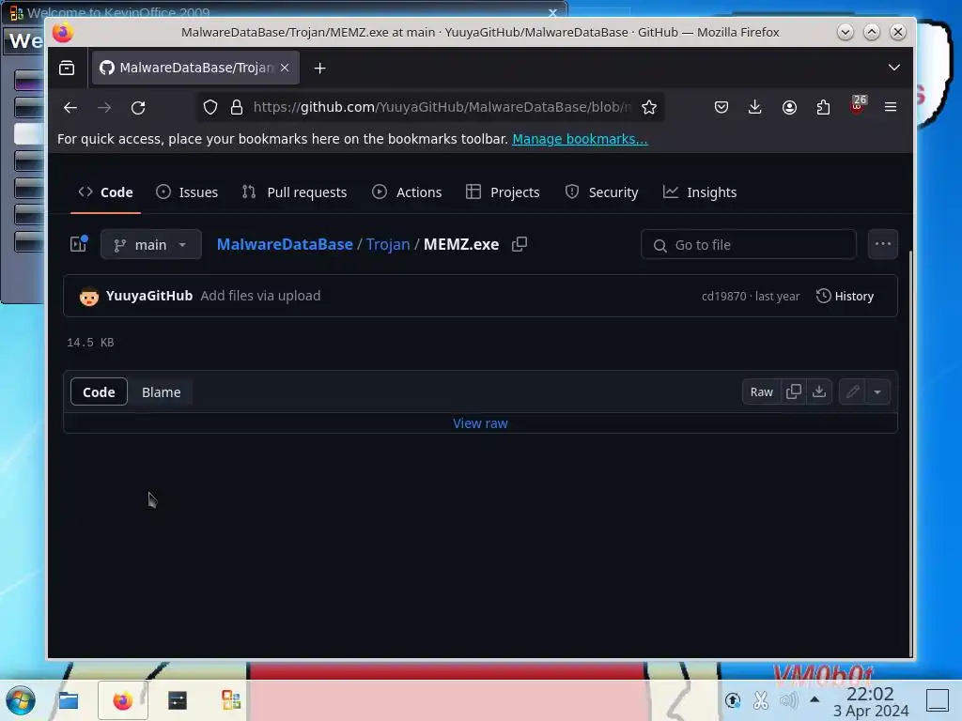
Task: Open the Trojan folder breadcrumb
Action: point(388,245)
